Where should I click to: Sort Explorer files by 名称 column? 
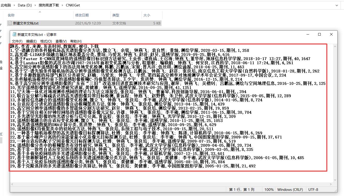click(x=11, y=15)
